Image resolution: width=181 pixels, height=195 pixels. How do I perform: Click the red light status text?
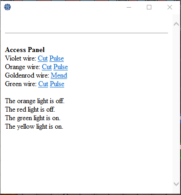[30, 109]
